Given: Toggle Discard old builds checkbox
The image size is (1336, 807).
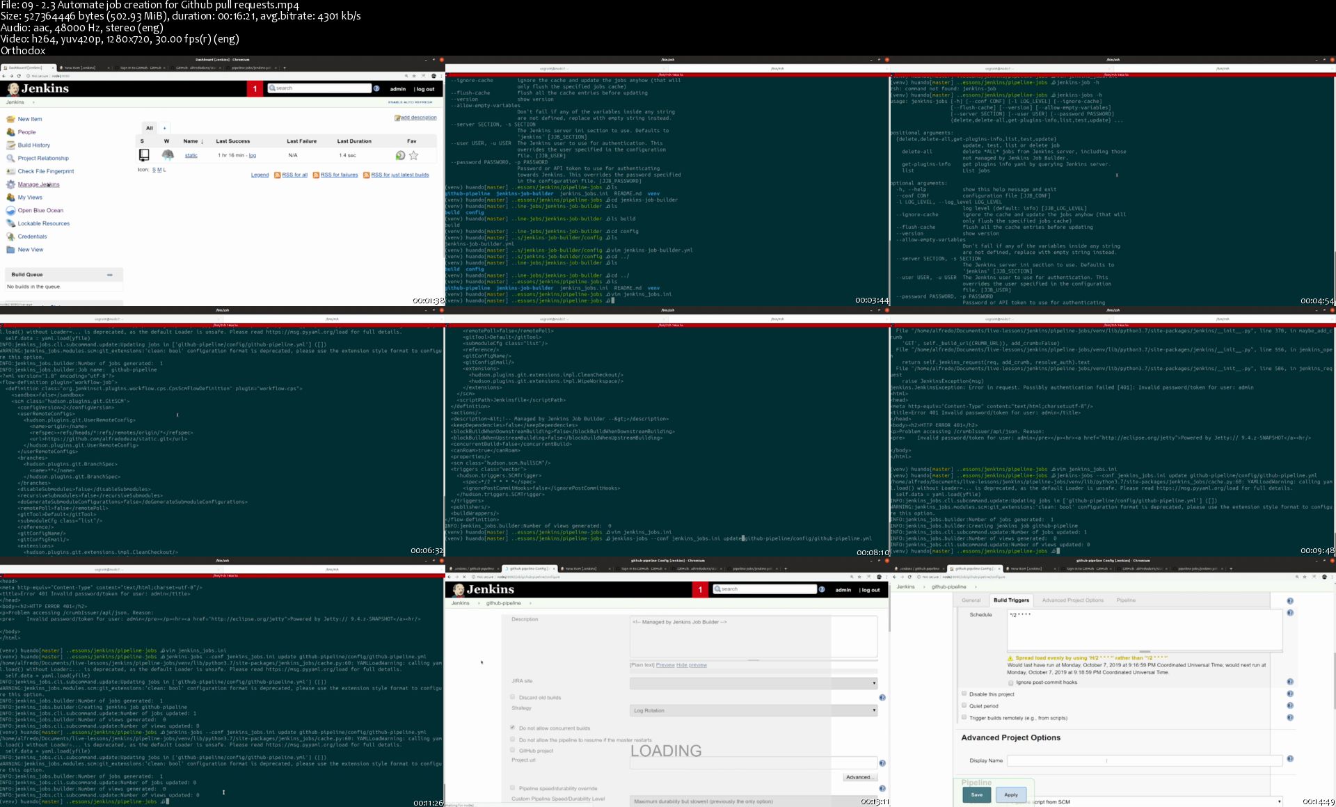Looking at the screenshot, I should (513, 696).
